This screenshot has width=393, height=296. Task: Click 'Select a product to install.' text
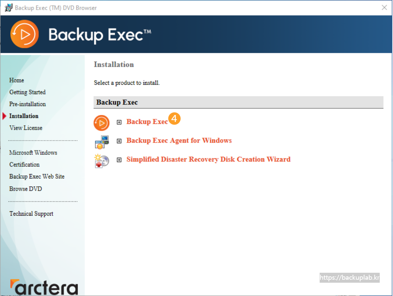tap(126, 83)
